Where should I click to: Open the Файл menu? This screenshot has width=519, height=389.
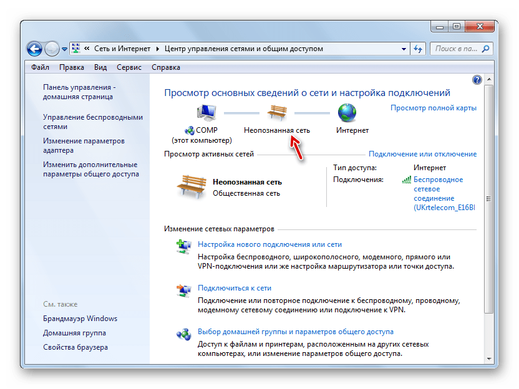coord(40,67)
